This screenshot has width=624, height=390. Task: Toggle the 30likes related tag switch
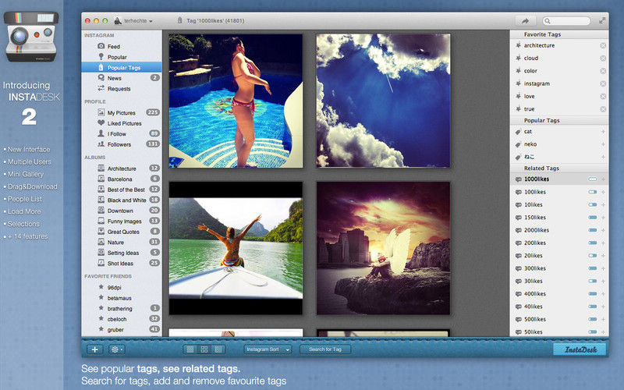(x=593, y=281)
